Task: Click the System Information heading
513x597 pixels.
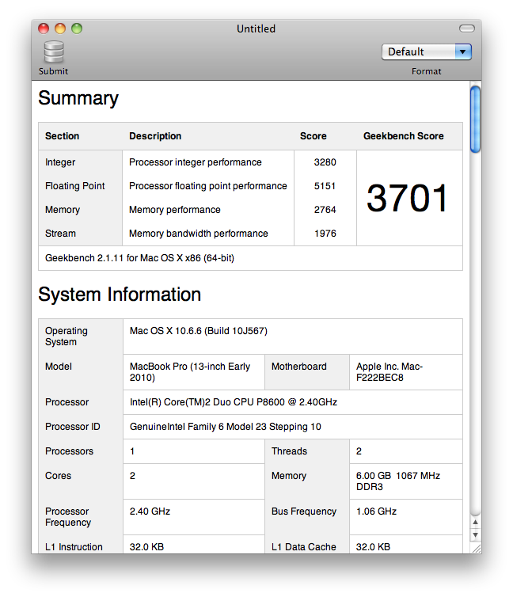Action: (120, 295)
